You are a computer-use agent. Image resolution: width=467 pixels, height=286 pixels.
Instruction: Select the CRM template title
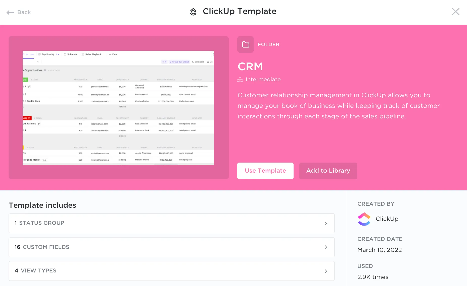(250, 66)
